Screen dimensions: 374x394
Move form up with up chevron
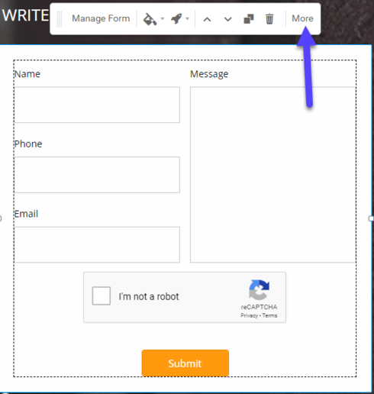[x=207, y=19]
